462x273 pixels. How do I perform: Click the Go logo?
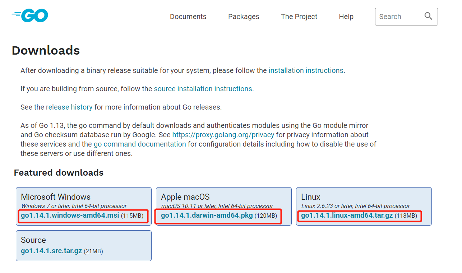point(30,16)
